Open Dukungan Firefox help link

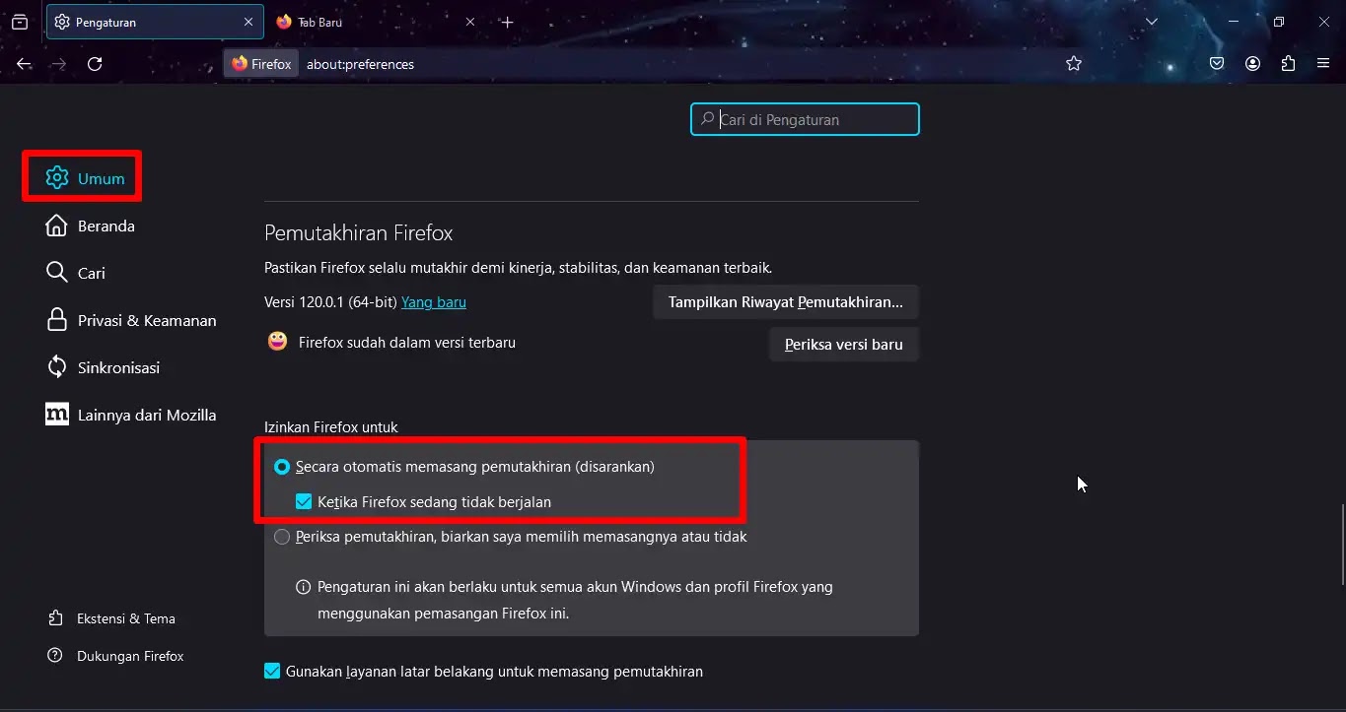(115, 656)
